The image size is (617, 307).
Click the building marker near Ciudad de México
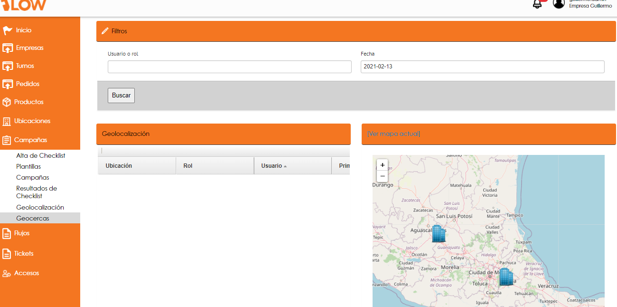[506, 277]
